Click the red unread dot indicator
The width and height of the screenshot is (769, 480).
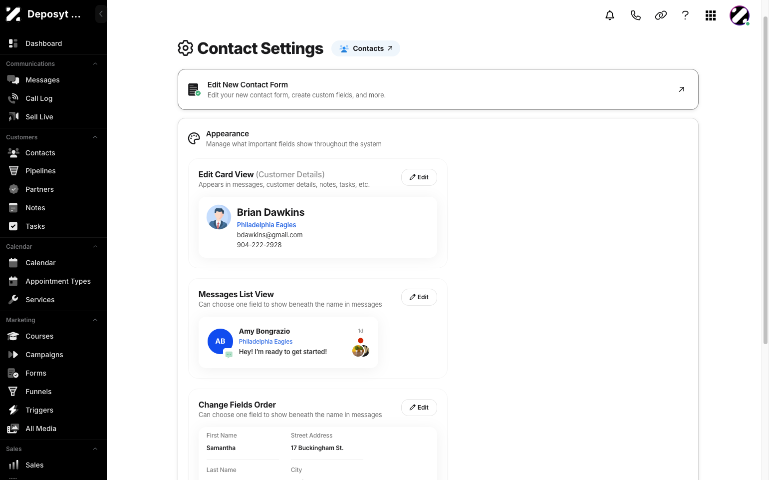click(361, 341)
